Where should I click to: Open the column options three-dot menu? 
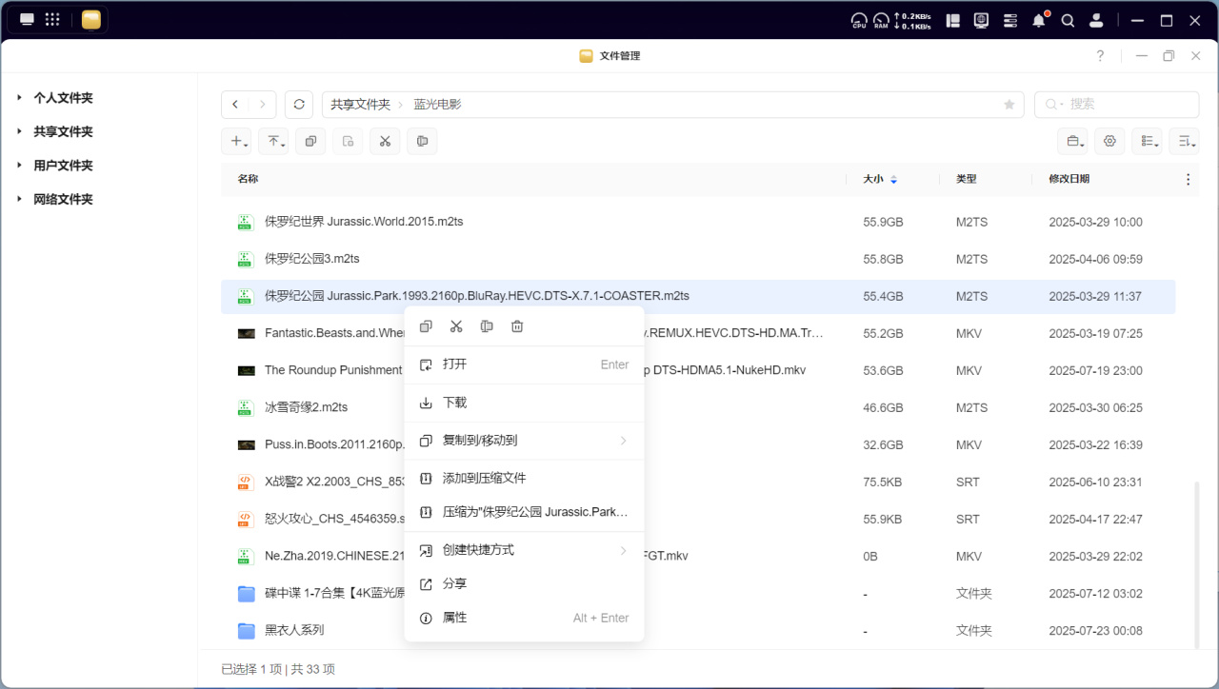(x=1188, y=179)
